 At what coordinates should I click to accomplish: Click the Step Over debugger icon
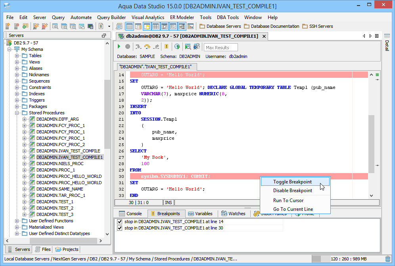(x=147, y=47)
